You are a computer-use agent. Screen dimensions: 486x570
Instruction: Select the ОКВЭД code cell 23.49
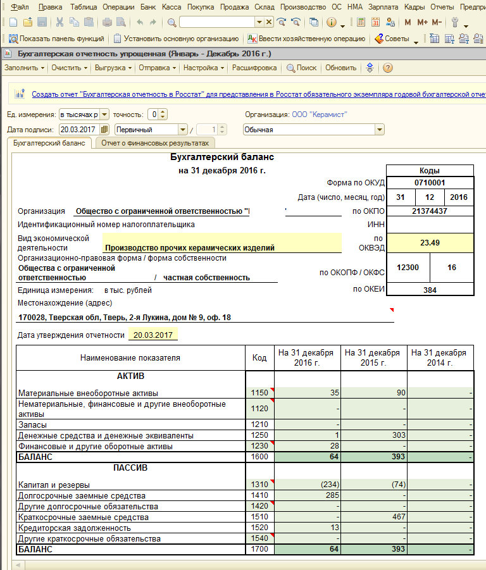429,242
